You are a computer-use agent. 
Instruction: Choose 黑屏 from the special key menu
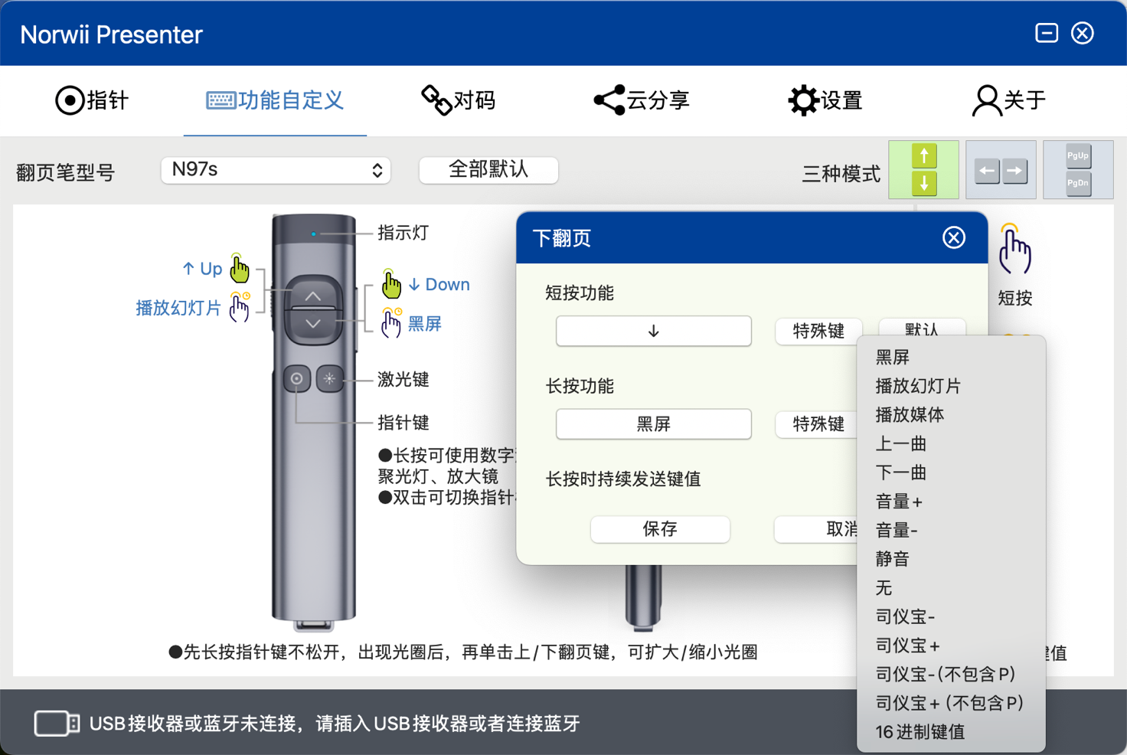(951, 357)
